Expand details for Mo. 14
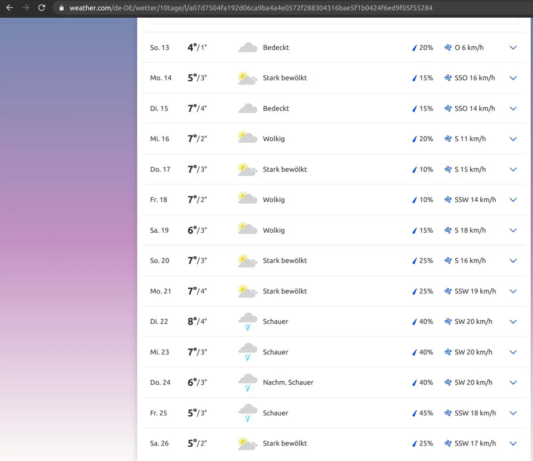The image size is (533, 461). coord(513,78)
